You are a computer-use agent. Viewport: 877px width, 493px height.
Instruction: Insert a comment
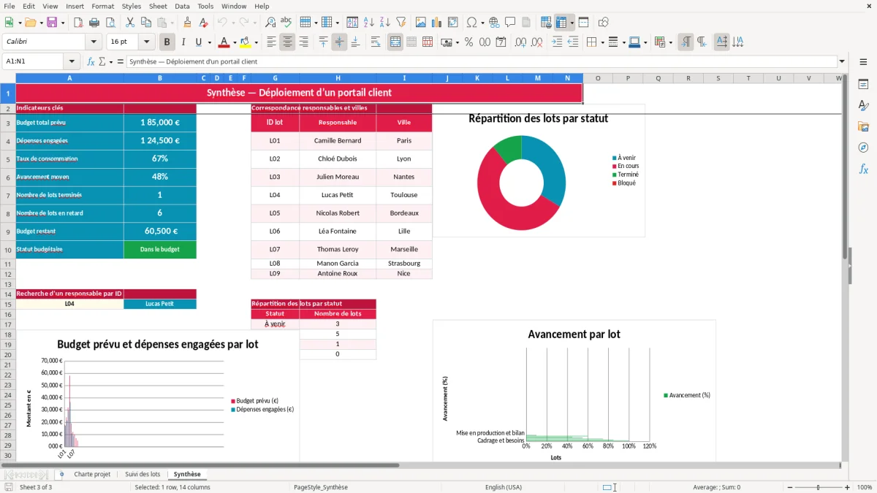pos(511,23)
